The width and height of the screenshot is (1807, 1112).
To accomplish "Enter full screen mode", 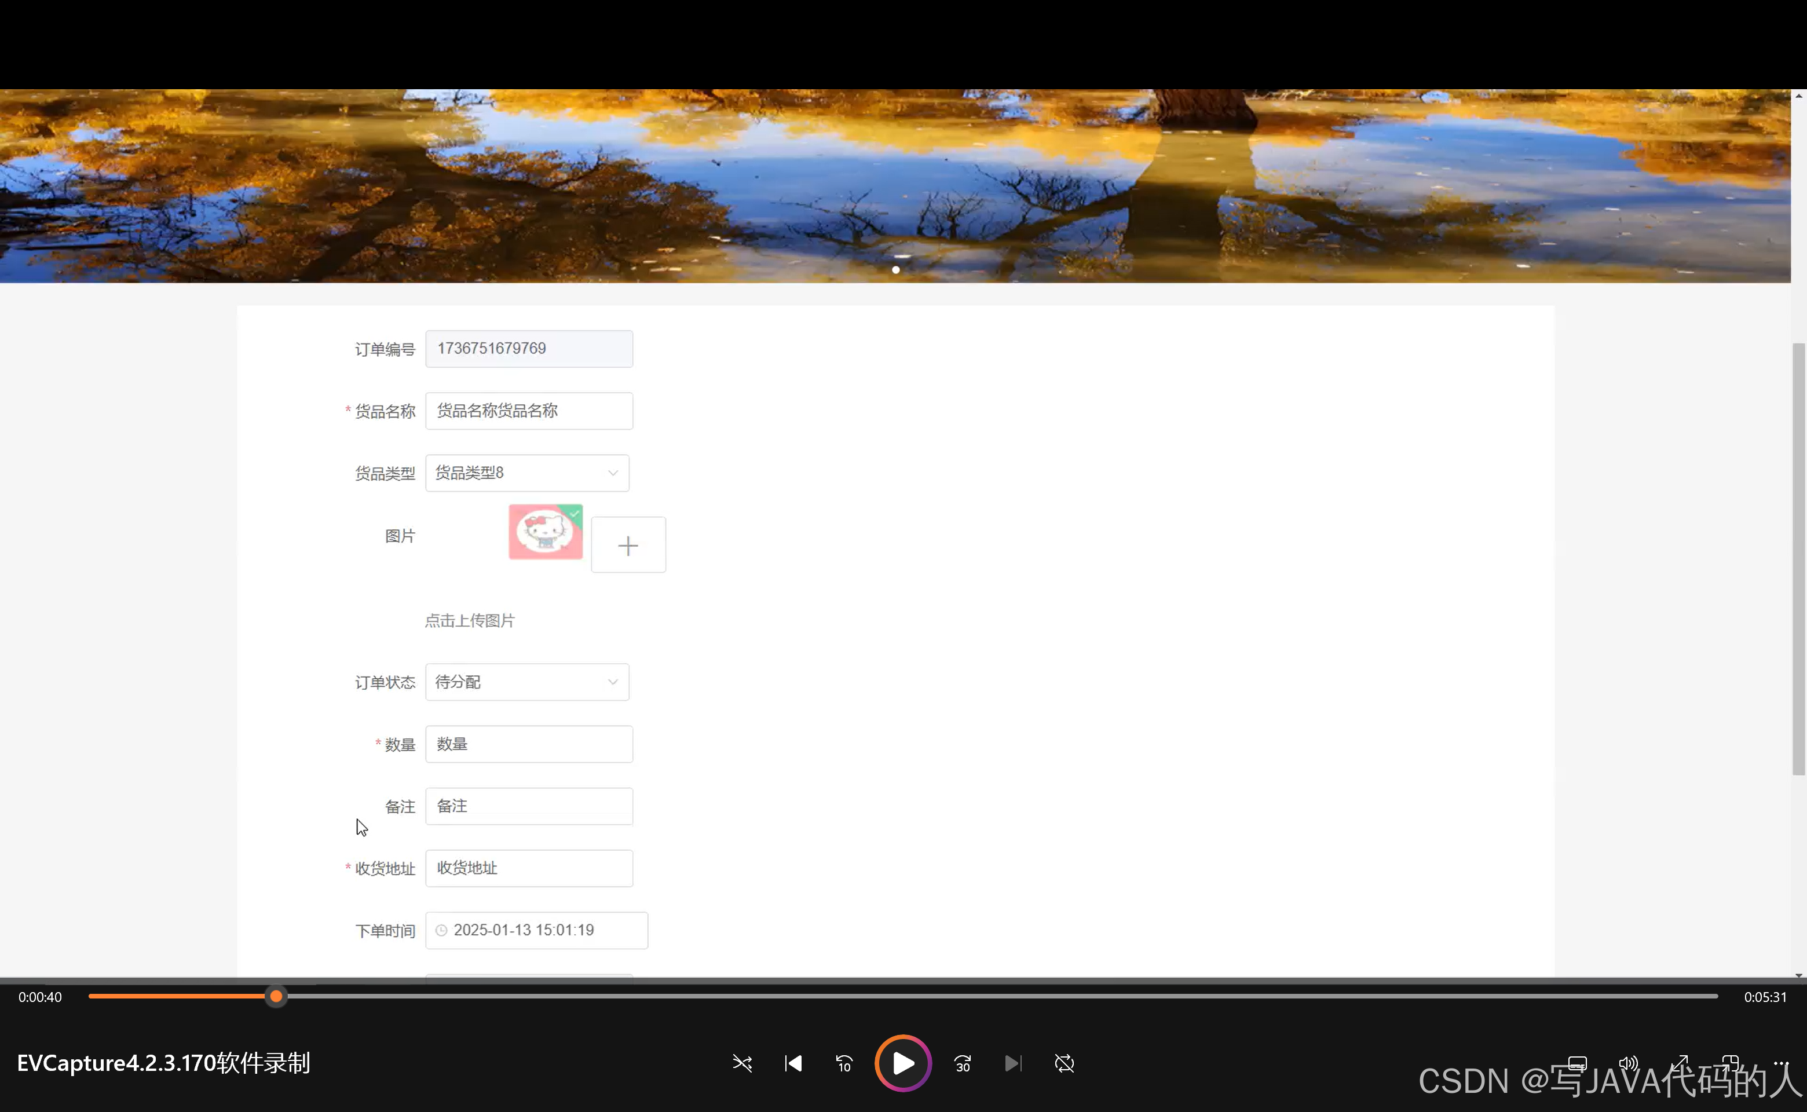I will [1679, 1063].
